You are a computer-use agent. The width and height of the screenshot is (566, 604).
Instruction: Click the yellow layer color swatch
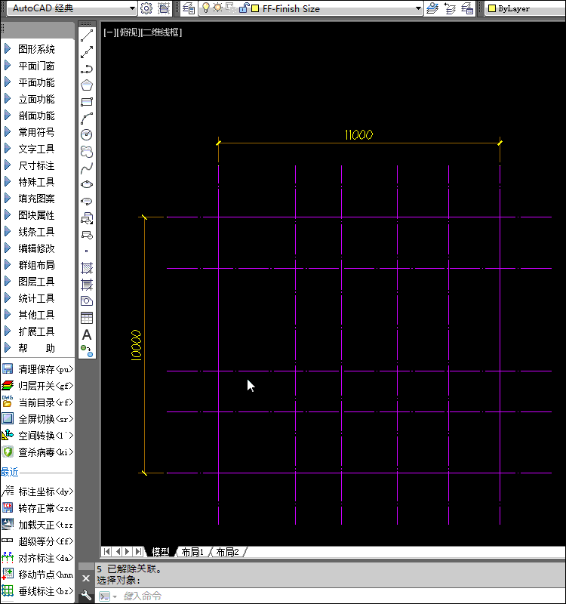coord(255,8)
